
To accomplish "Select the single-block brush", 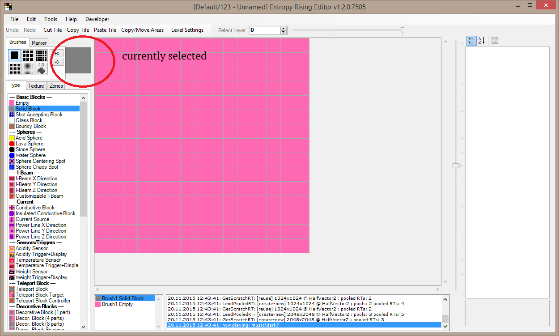I will (x=14, y=55).
